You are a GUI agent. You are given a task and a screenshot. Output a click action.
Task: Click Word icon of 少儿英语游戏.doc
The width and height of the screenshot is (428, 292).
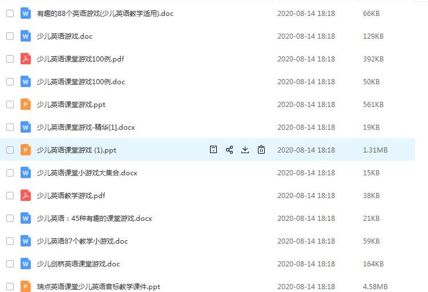[26, 36]
